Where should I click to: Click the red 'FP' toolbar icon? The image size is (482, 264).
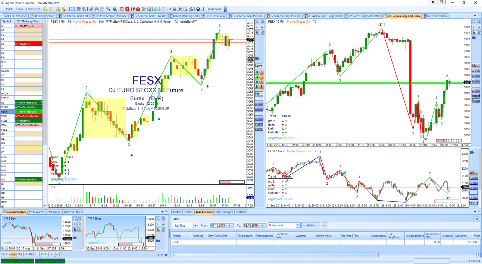133,9
